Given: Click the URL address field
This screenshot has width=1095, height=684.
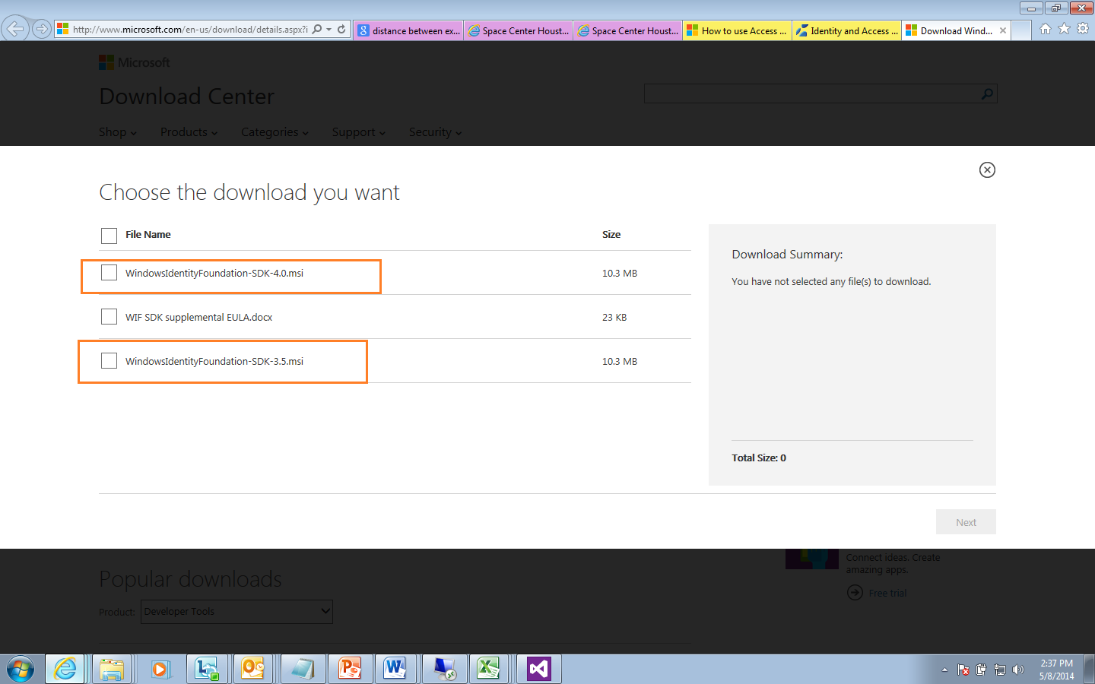Looking at the screenshot, I should (190, 30).
